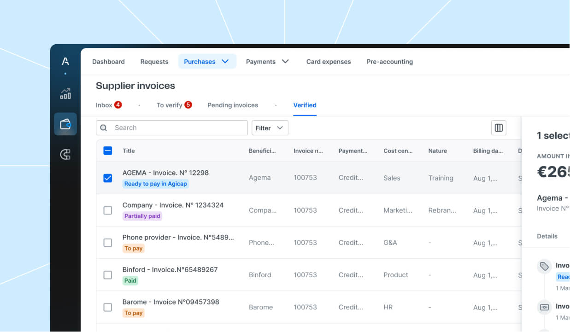Switch to the Pending invoices tab

point(233,105)
